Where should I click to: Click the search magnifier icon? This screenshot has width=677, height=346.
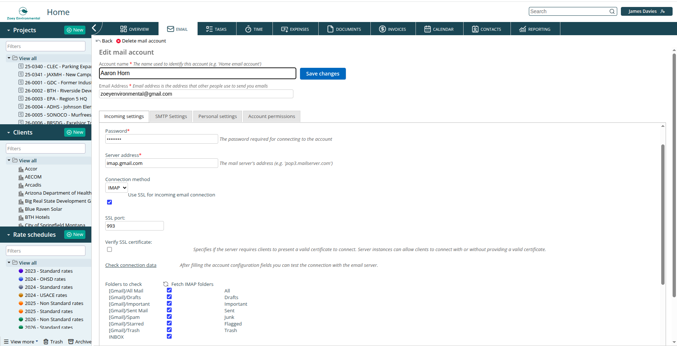coord(612,11)
